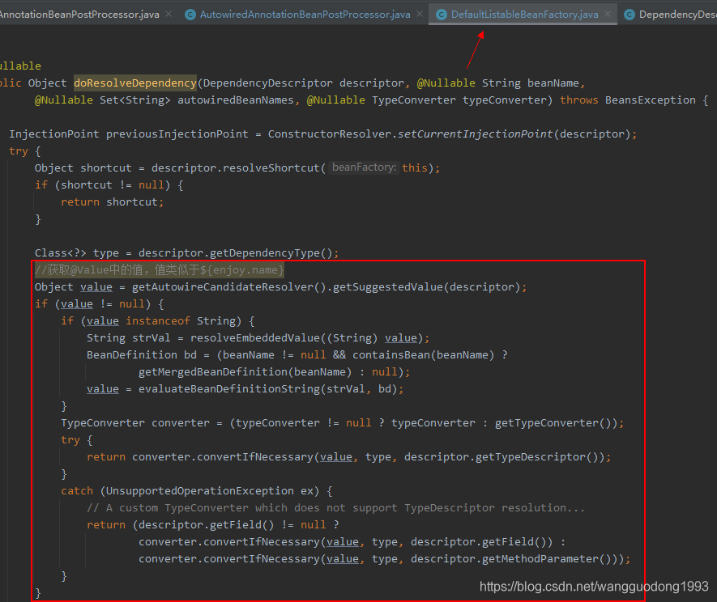Click the BeansException type name
The width and height of the screenshot is (717, 602).
point(651,100)
